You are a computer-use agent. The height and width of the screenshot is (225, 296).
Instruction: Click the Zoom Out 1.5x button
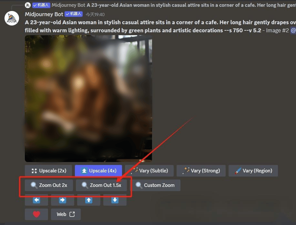[x=101, y=185]
